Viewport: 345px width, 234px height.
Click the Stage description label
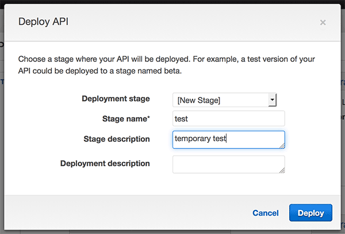pos(117,139)
